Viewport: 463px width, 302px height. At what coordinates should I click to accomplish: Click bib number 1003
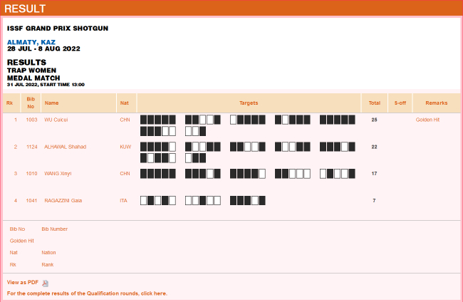31,120
